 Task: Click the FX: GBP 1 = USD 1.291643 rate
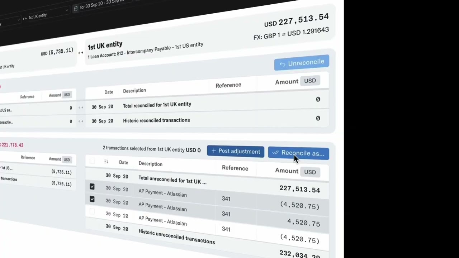(291, 33)
